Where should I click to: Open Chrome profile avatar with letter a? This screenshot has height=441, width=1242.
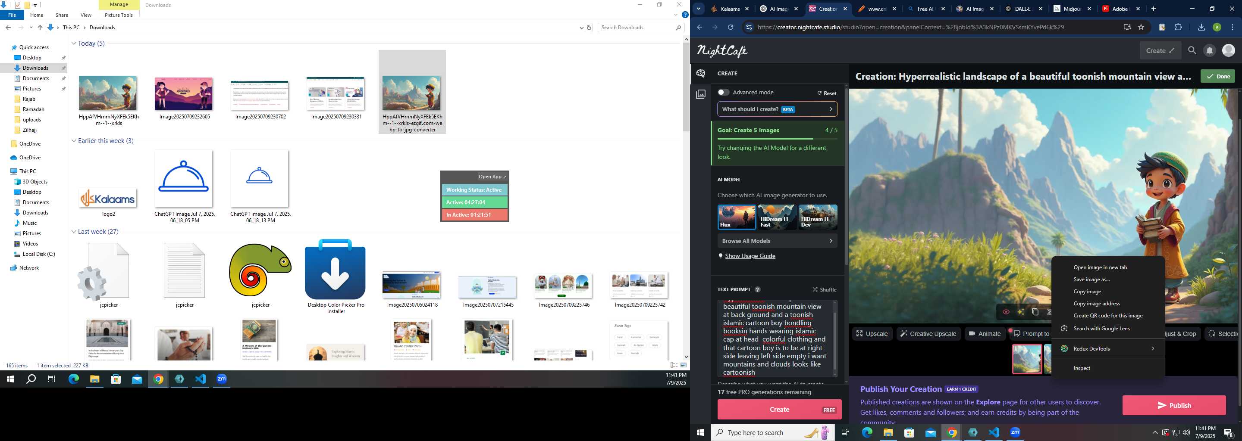(1217, 28)
